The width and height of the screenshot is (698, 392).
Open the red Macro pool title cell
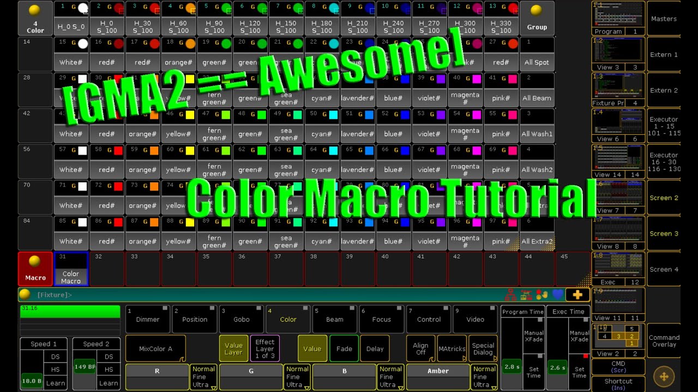point(35,269)
